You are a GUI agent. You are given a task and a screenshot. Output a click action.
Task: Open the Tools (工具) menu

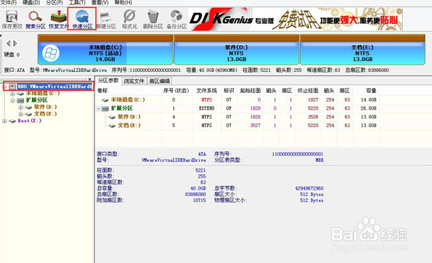click(x=77, y=2)
